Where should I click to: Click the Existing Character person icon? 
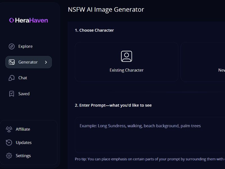[x=126, y=56]
